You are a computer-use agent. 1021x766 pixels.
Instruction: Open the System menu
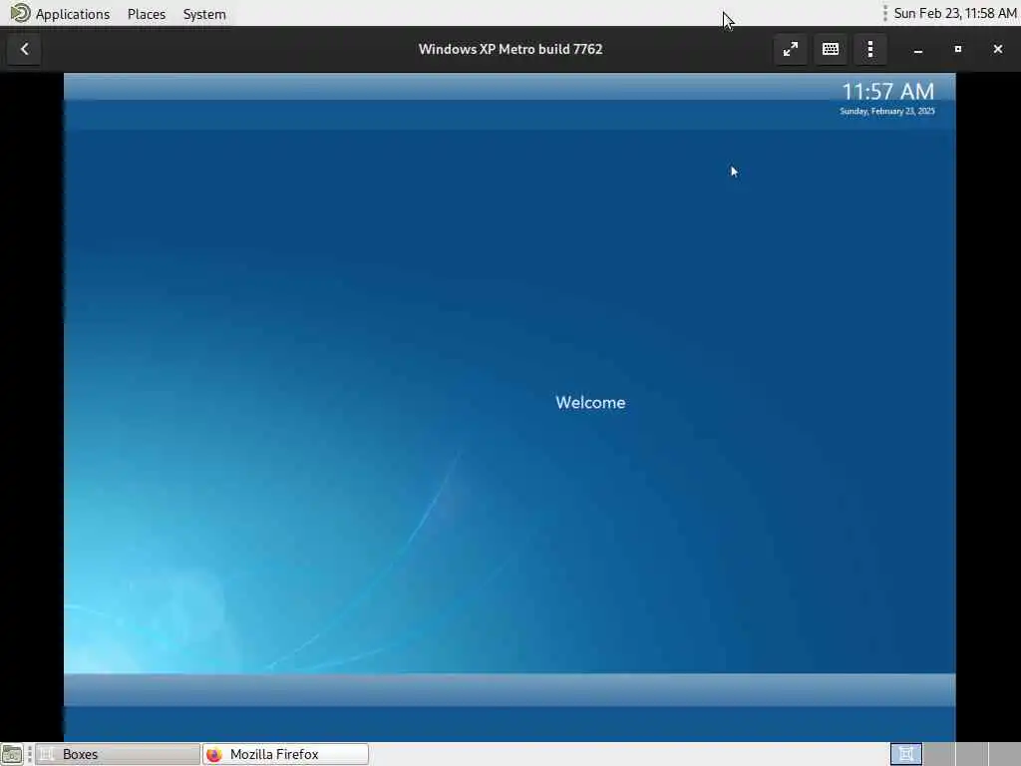pyautogui.click(x=204, y=14)
